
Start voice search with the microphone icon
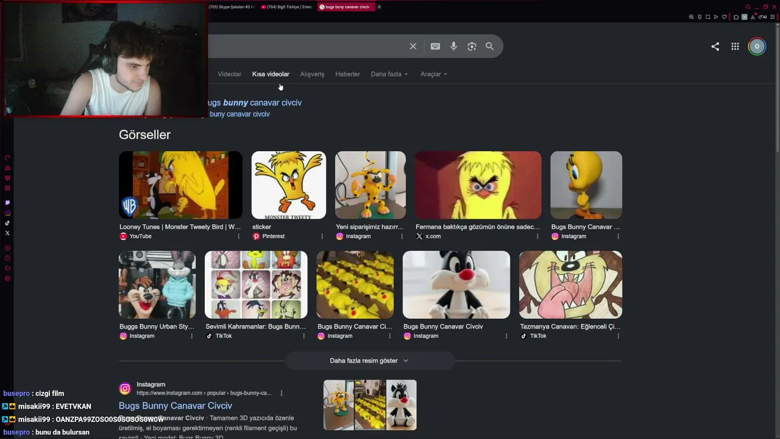coord(453,46)
